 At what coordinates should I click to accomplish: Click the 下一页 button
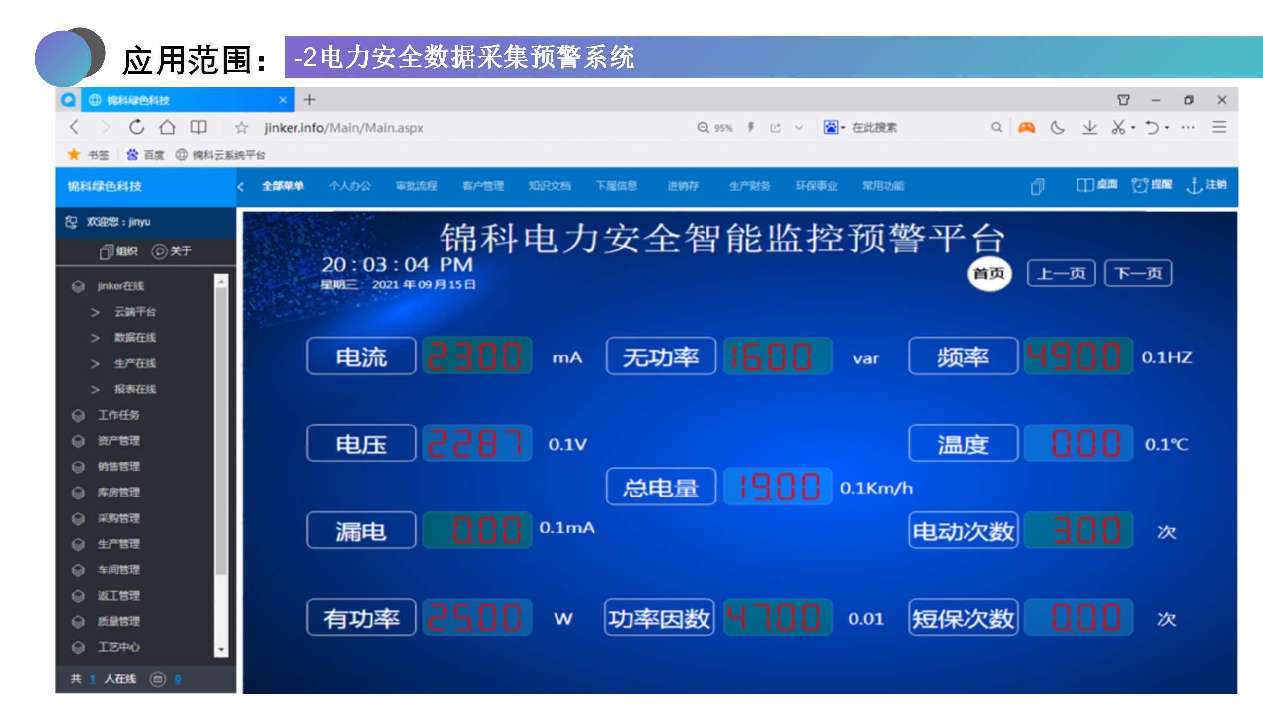click(x=1138, y=273)
